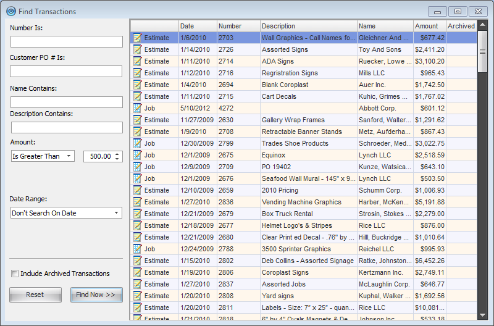
Task: Click the job icon for 3500 Sprinter Graphics
Action: [137, 249]
